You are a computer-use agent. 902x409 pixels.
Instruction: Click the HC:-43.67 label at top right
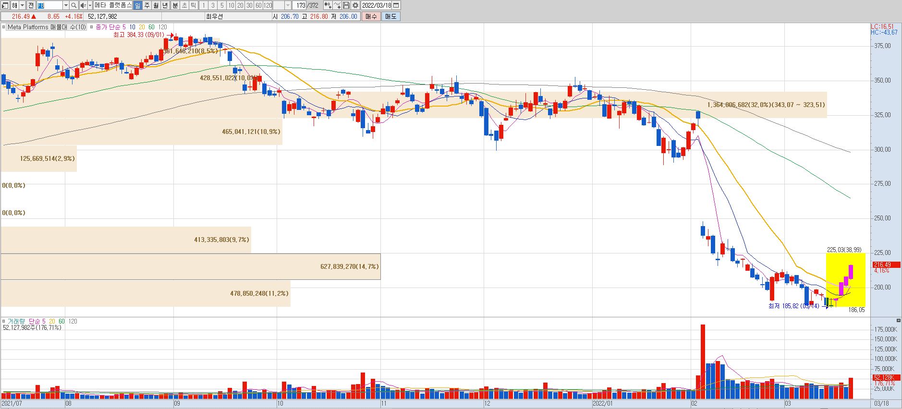click(x=884, y=33)
